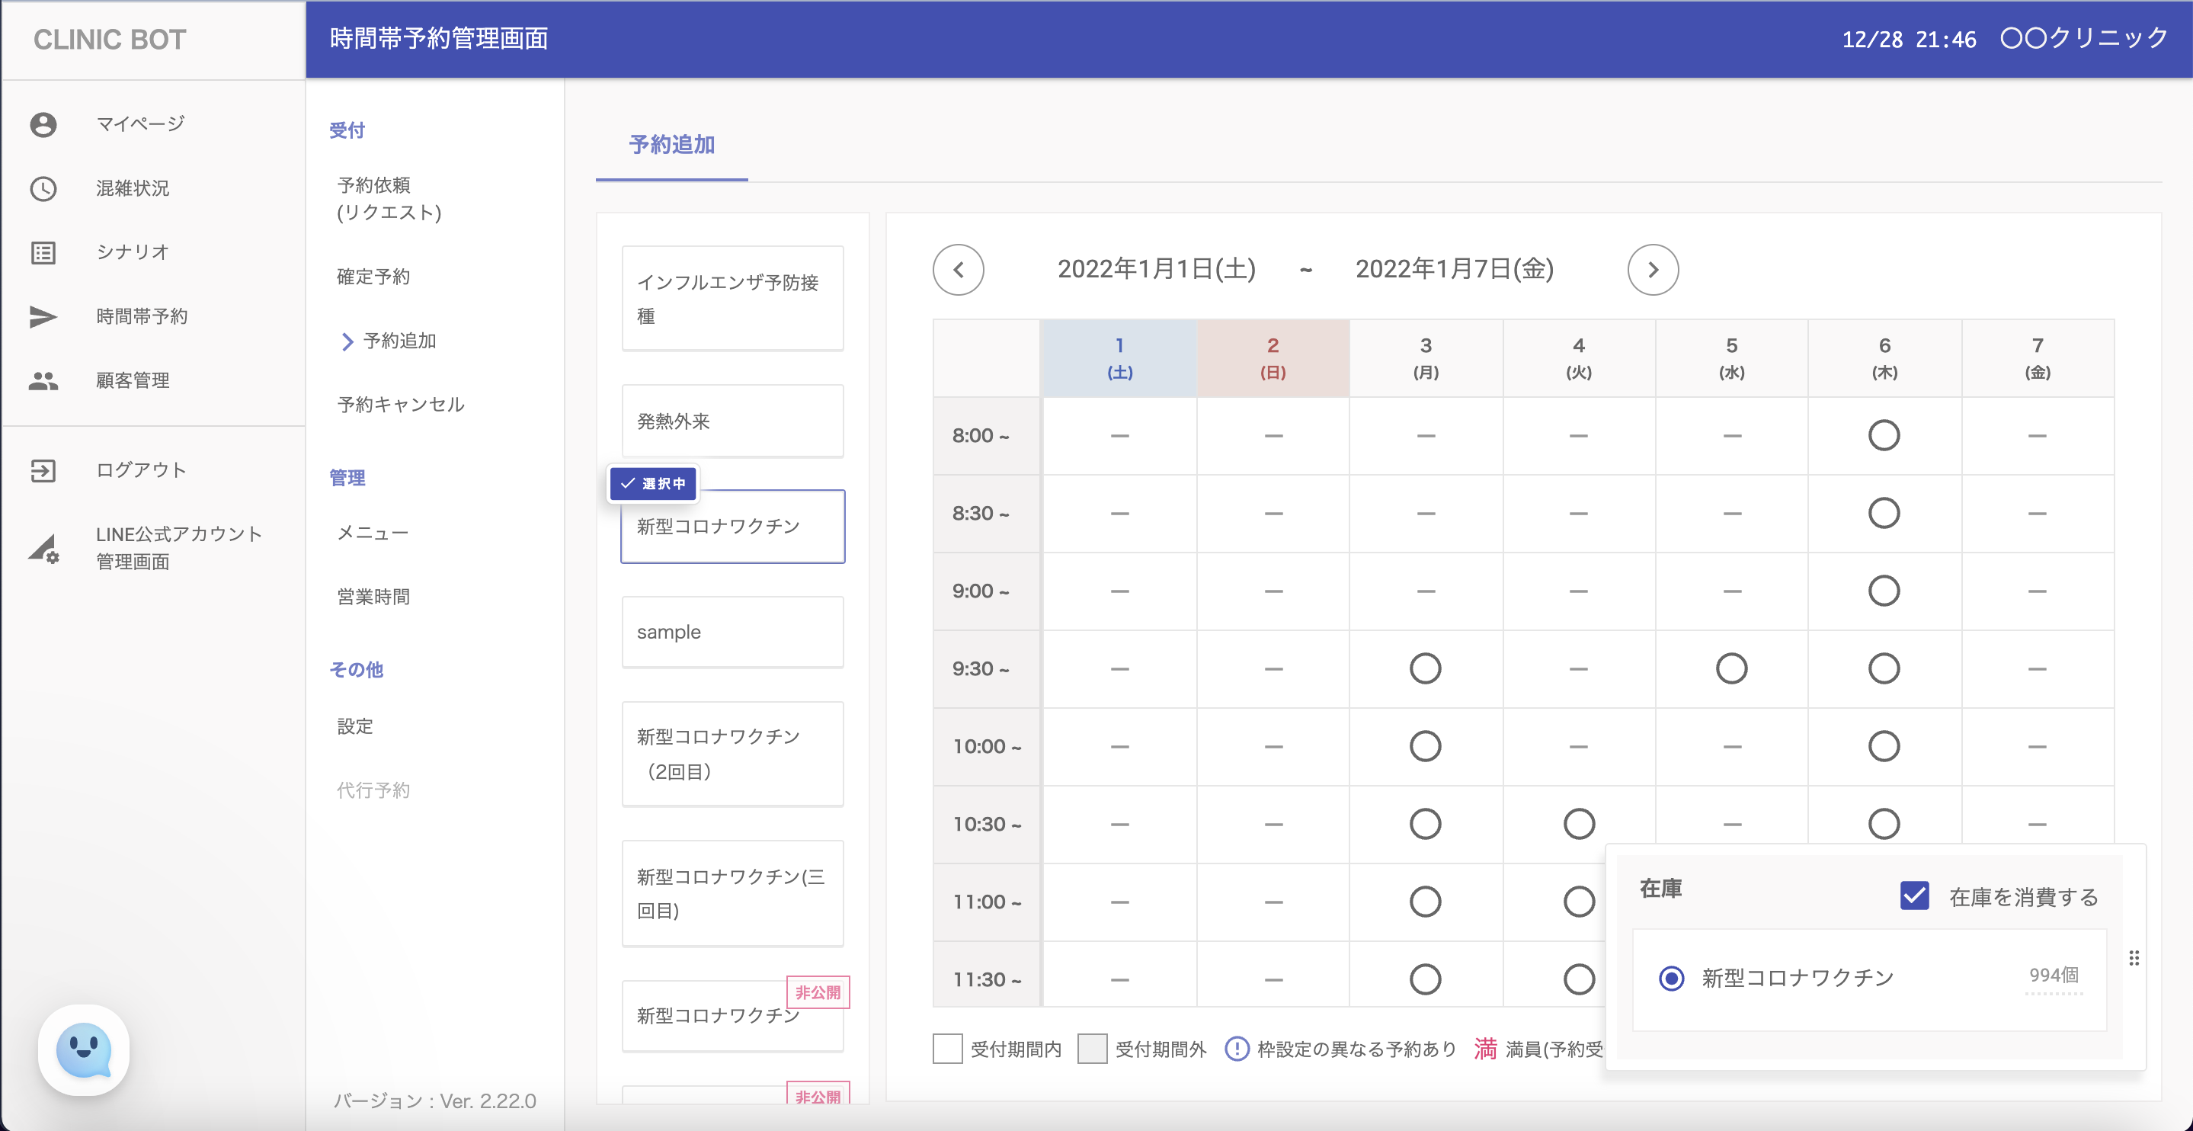Click the 994個 stock quantity field
The image size is (2193, 1131).
[x=2053, y=976]
